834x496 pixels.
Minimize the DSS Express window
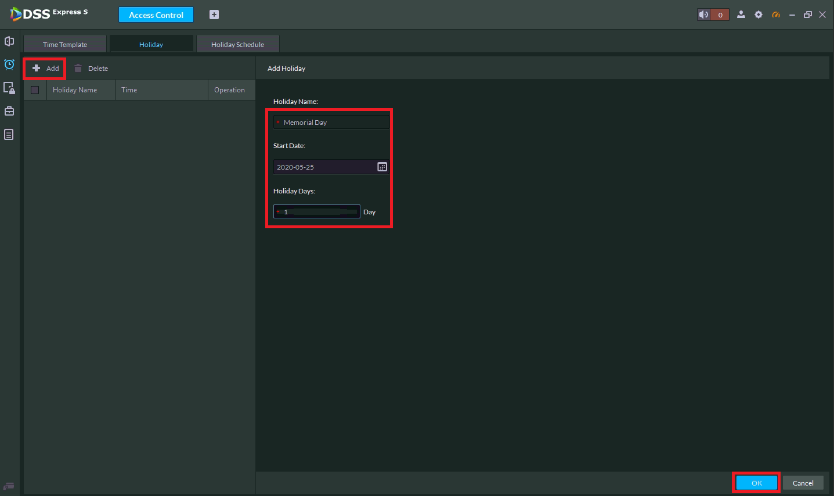coord(792,15)
